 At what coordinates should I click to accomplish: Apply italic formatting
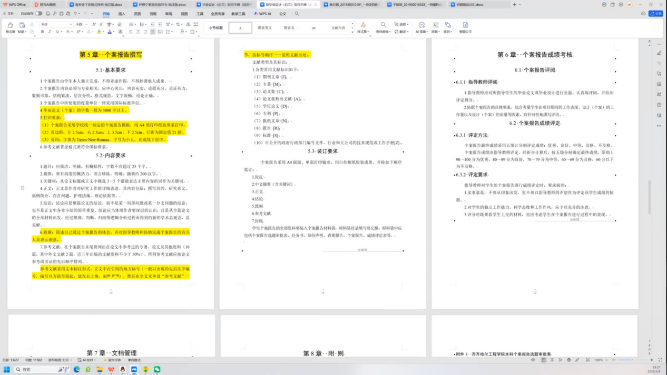click(50, 32)
